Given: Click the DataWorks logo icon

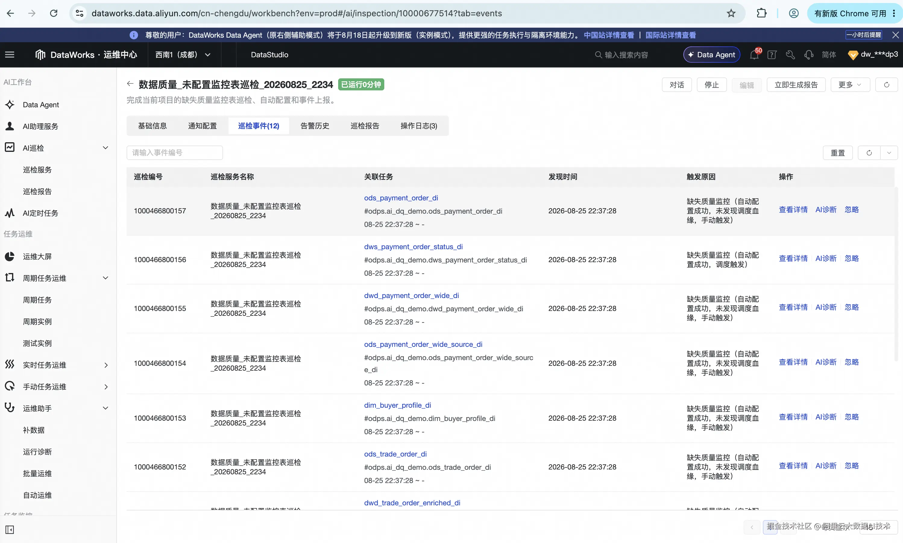Looking at the screenshot, I should pyautogui.click(x=40, y=55).
